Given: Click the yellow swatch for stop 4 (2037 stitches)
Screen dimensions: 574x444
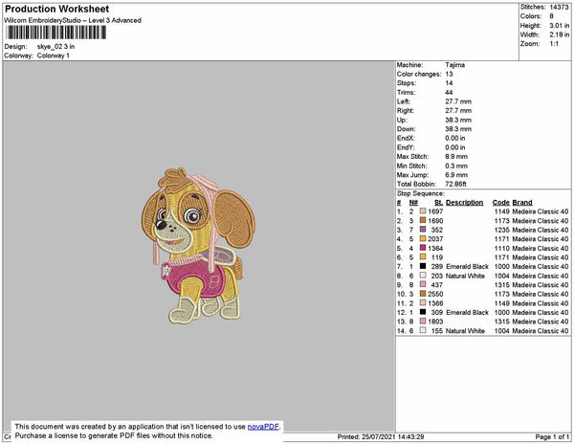Looking at the screenshot, I should click(x=423, y=238).
